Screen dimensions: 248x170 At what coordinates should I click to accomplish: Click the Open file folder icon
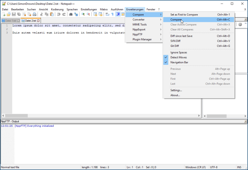point(9,15)
